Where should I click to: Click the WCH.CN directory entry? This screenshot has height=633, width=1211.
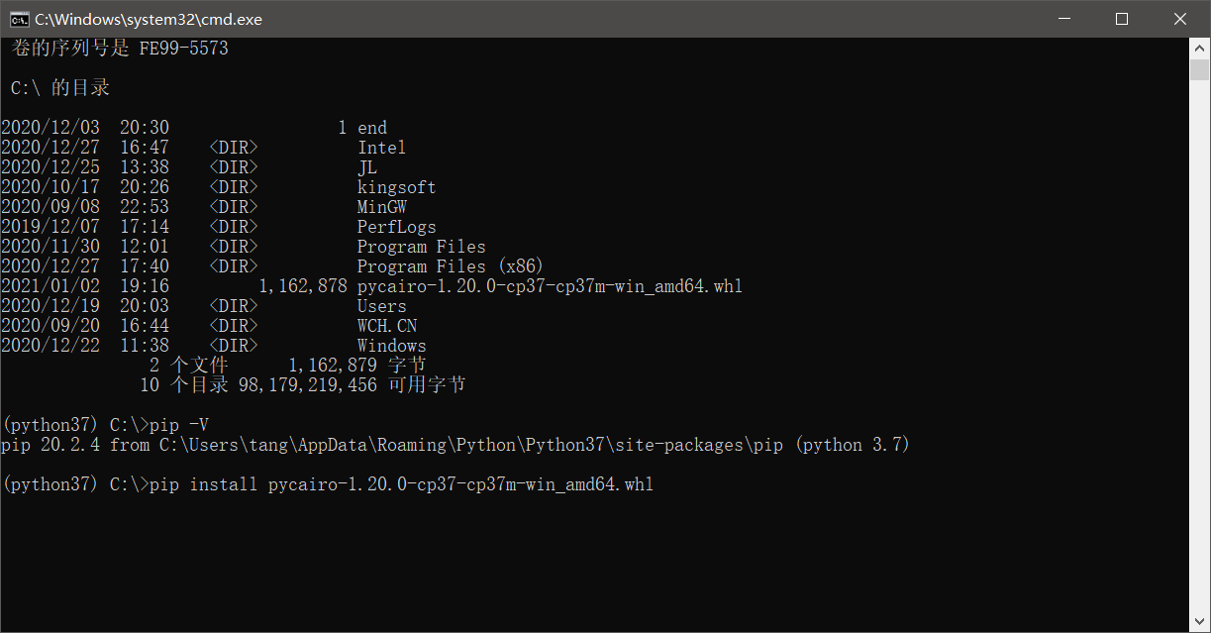386,326
